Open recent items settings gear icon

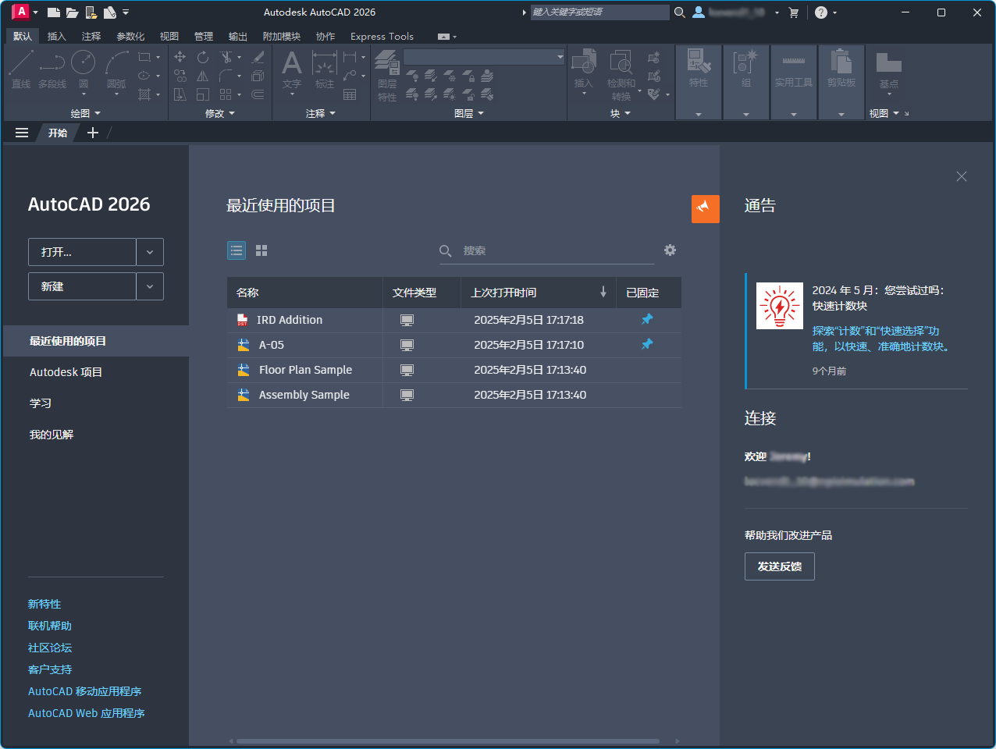pos(670,250)
